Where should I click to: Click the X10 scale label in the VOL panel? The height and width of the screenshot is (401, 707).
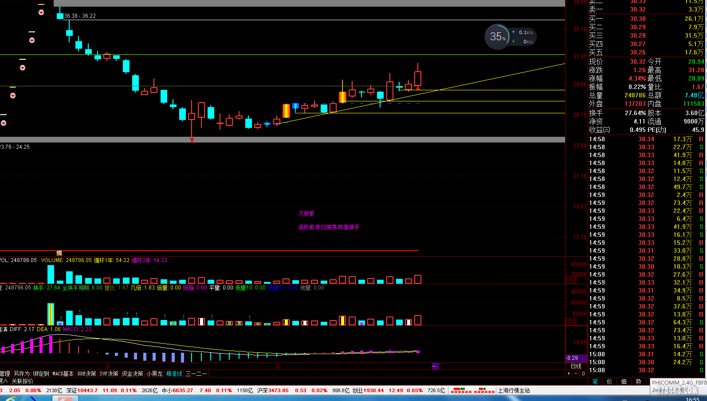(571, 280)
